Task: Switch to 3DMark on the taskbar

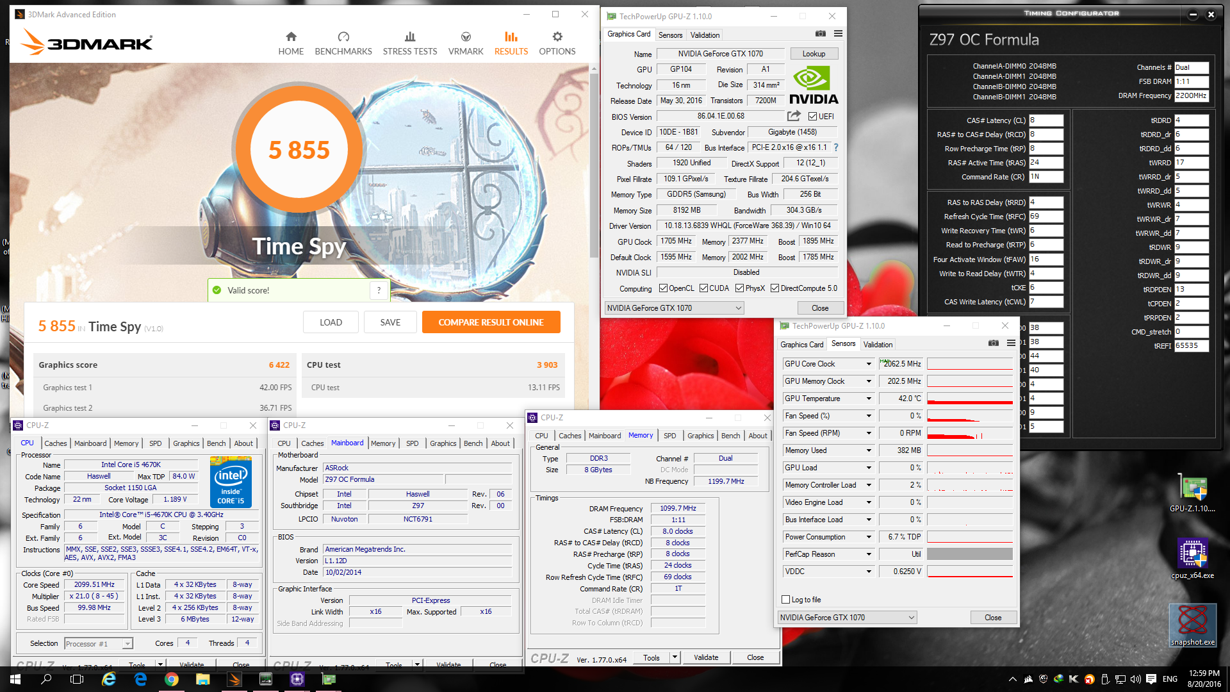Action: click(234, 679)
